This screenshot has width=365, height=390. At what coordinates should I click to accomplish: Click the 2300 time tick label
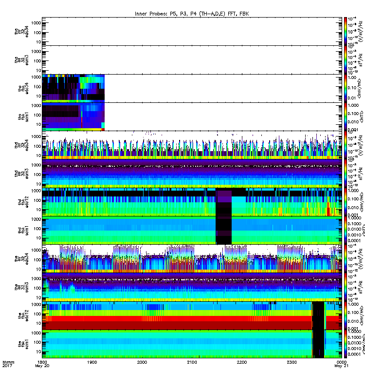pos(292,362)
